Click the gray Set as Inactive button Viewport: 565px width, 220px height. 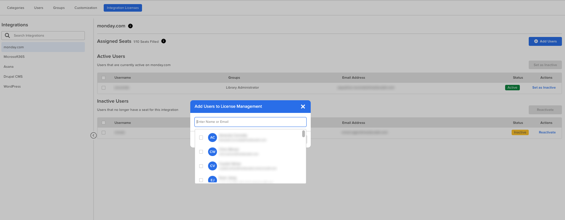tap(545, 65)
